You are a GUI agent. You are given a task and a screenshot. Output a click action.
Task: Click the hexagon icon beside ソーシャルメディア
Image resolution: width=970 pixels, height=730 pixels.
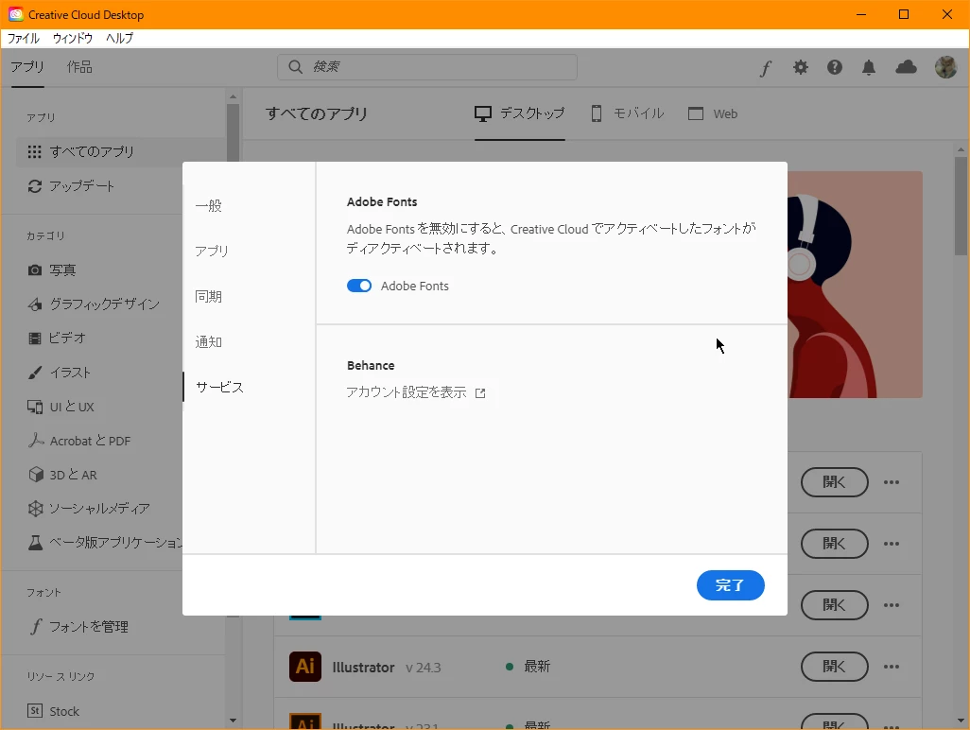[35, 509]
